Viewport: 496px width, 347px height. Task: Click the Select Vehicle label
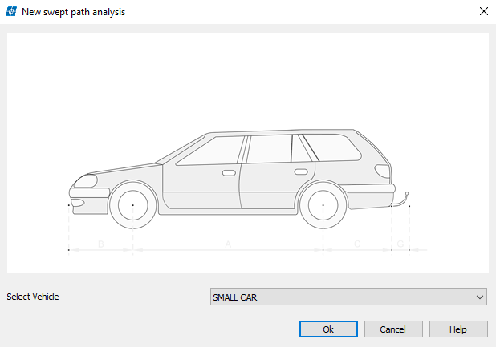pos(33,297)
